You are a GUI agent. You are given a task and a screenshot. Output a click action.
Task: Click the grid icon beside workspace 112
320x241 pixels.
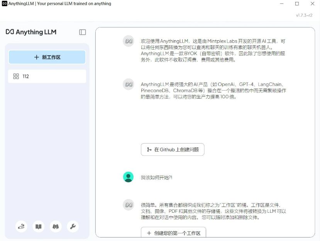[16, 76]
